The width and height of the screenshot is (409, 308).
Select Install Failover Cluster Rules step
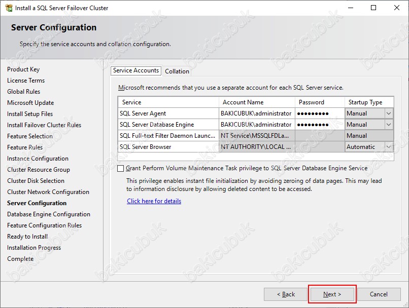point(44,125)
